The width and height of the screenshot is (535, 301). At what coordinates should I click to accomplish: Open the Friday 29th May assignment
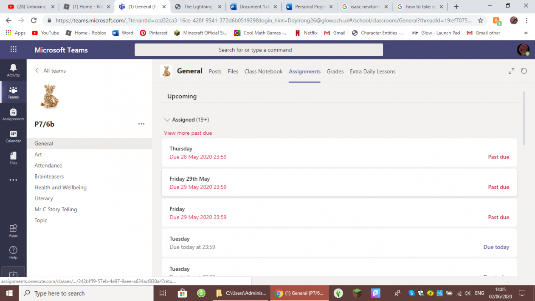click(339, 182)
